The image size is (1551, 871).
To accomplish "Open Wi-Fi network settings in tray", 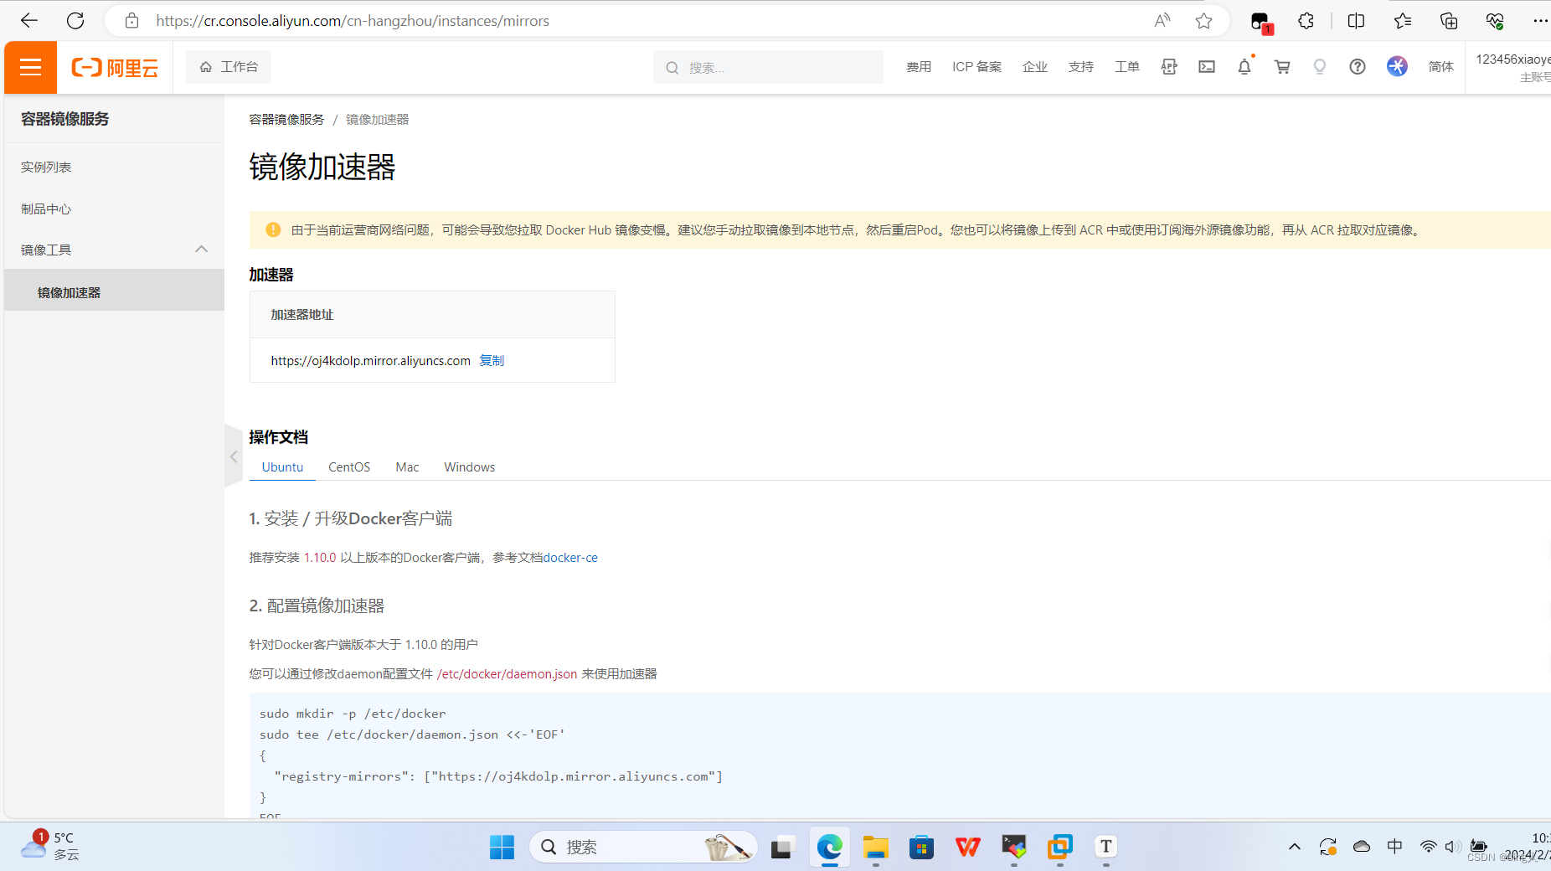I will (1428, 847).
